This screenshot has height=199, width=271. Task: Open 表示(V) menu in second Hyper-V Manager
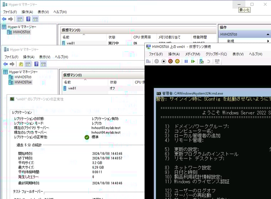[45, 57]
